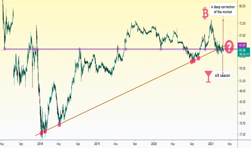Screen dimensions: 251x148
Task: Select the 'A deep correction of the market' note
Action: [x=223, y=9]
